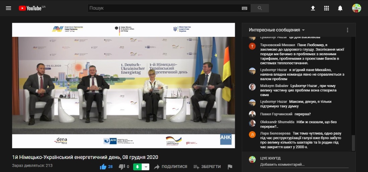Click message text 'перерва?'
The image size is (368, 172).
coord(303,114)
